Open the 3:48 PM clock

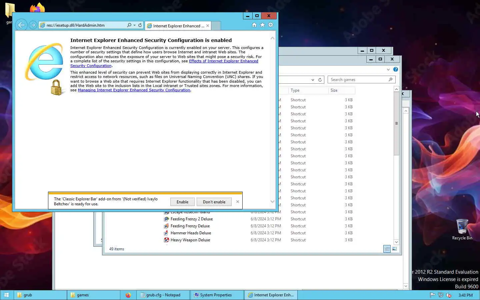click(x=465, y=295)
